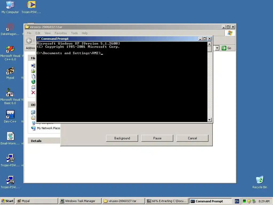The image size is (273, 205).
Task: Click Safely Remove Hardware tray icon
Action: [254, 201]
